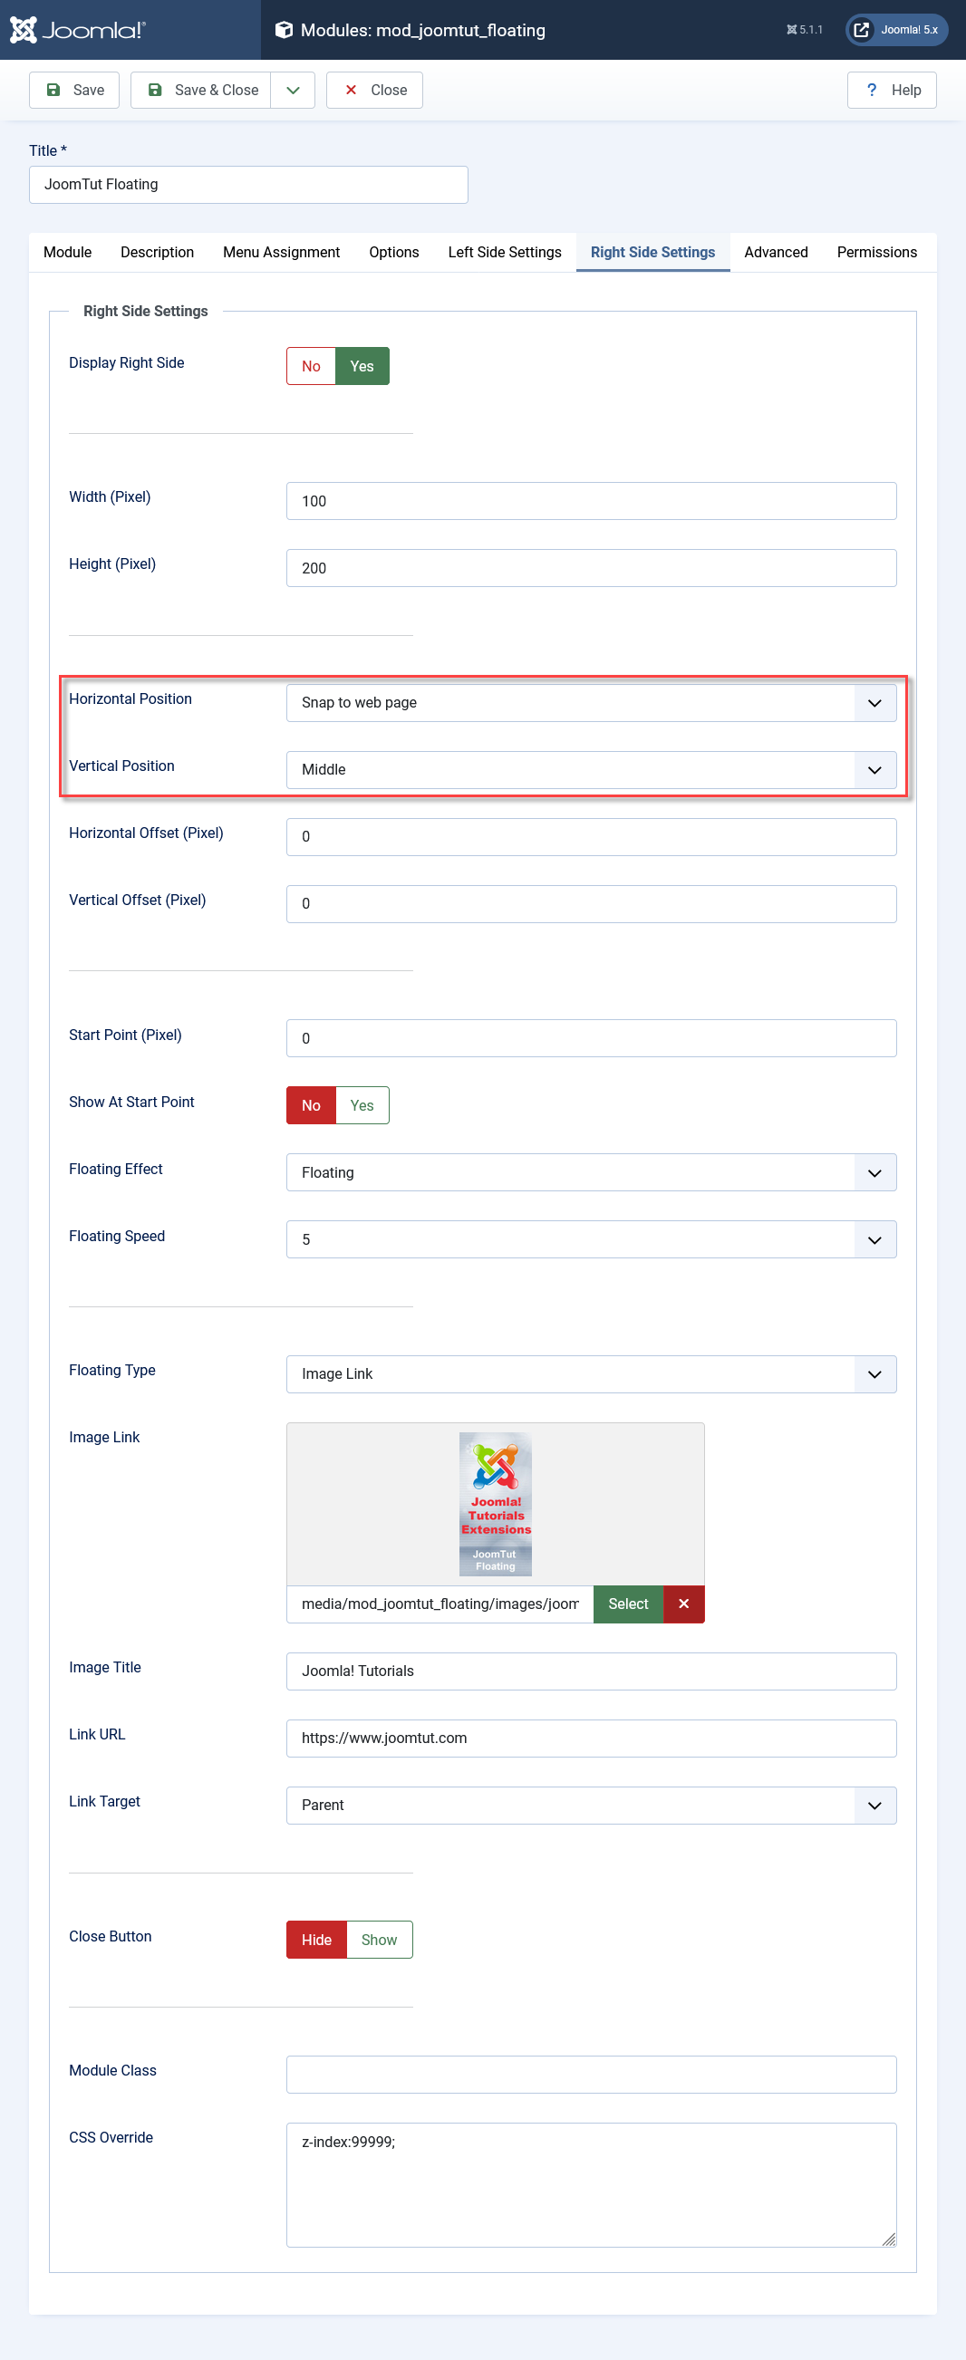Click the image path text field

(440, 1604)
